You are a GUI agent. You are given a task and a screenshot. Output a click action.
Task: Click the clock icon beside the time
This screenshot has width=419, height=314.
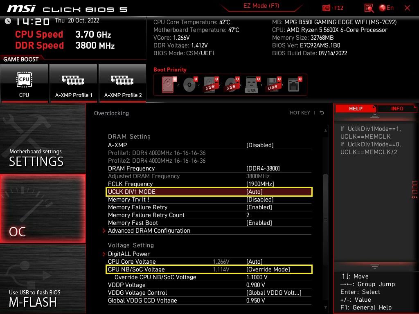coord(8,21)
